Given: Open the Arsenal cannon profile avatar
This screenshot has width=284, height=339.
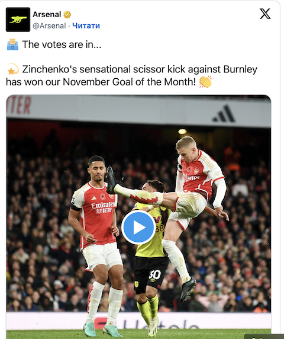Looking at the screenshot, I should [18, 20].
